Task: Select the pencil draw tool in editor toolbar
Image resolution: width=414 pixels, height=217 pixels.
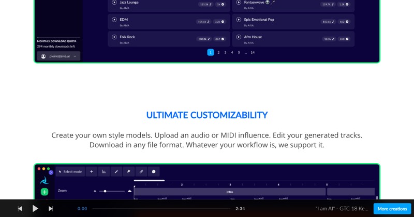Action: point(116,172)
